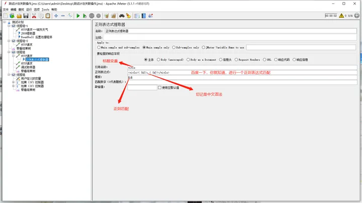
Task: Click the yellow warning triangle icon
Action: point(341,16)
